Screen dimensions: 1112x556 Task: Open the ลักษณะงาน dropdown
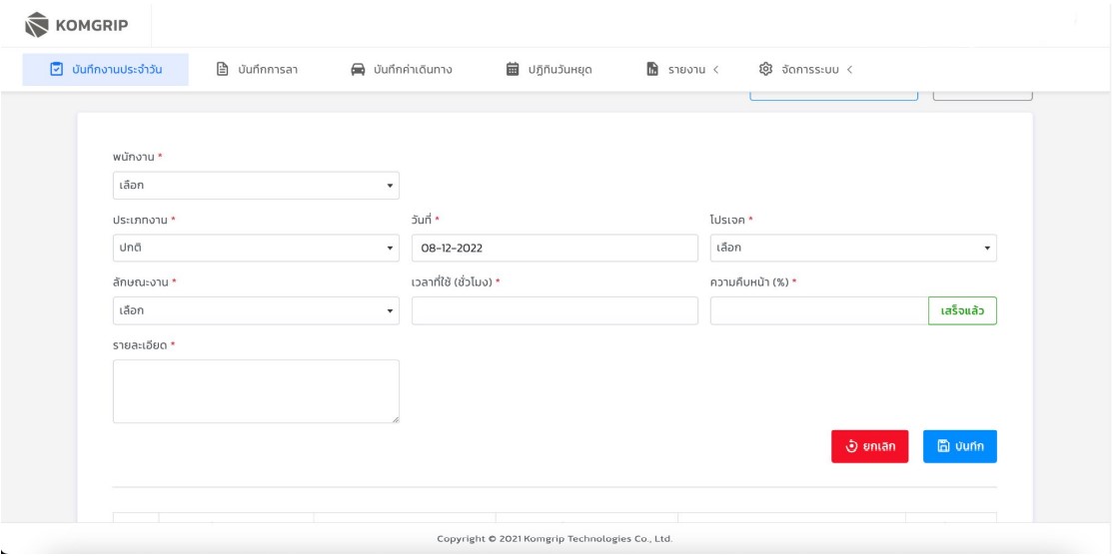click(x=256, y=310)
